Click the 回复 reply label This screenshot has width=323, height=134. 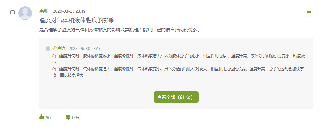point(76,118)
